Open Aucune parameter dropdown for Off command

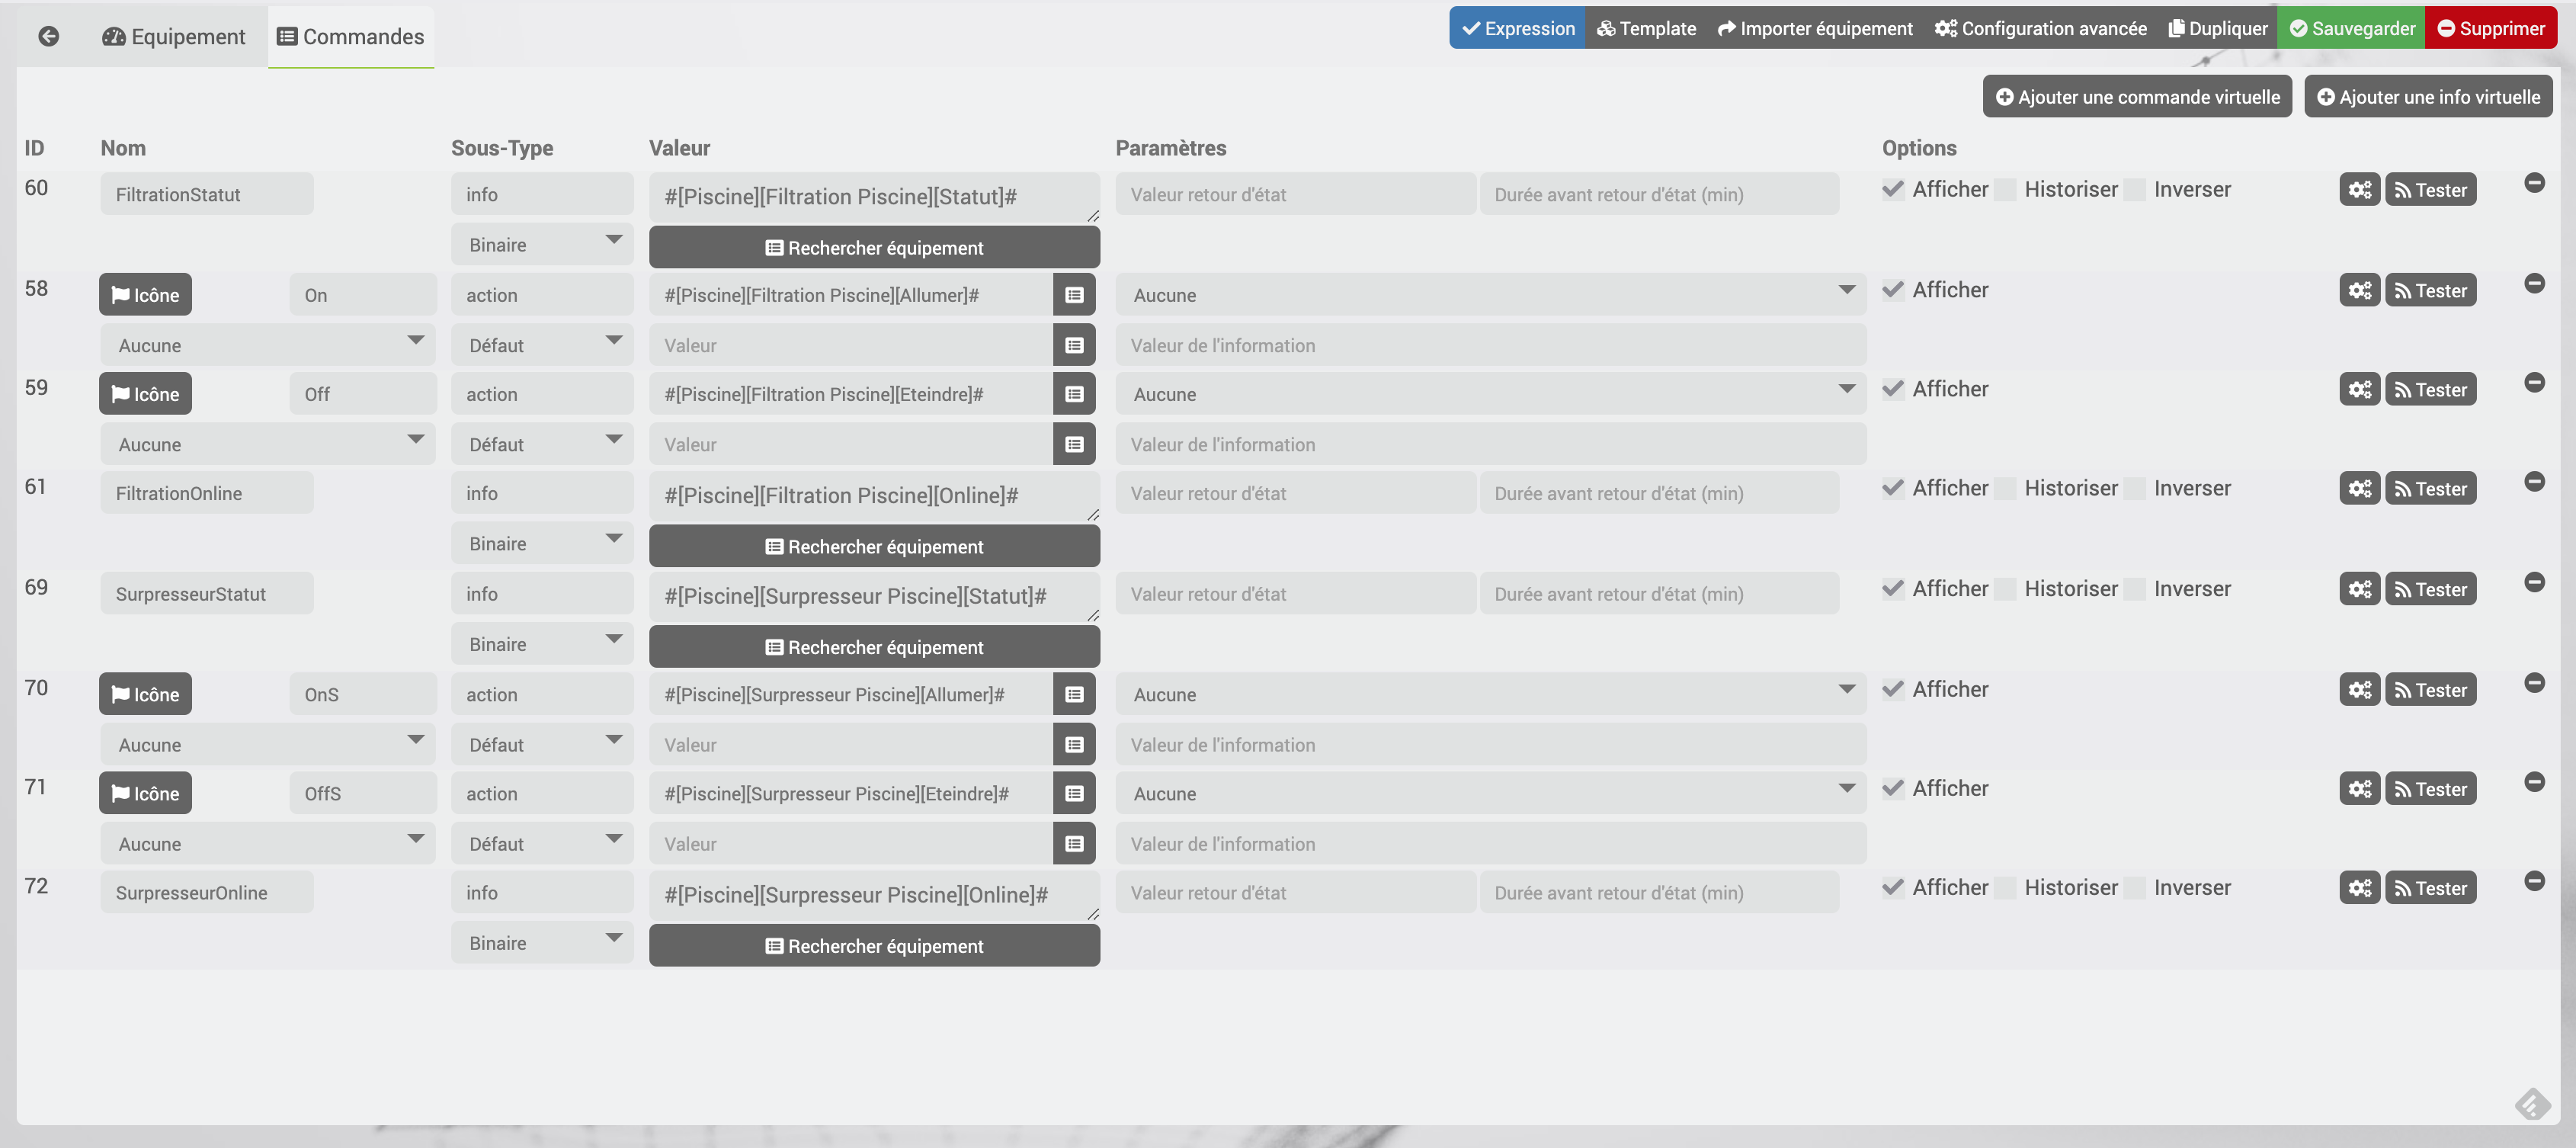(1491, 394)
